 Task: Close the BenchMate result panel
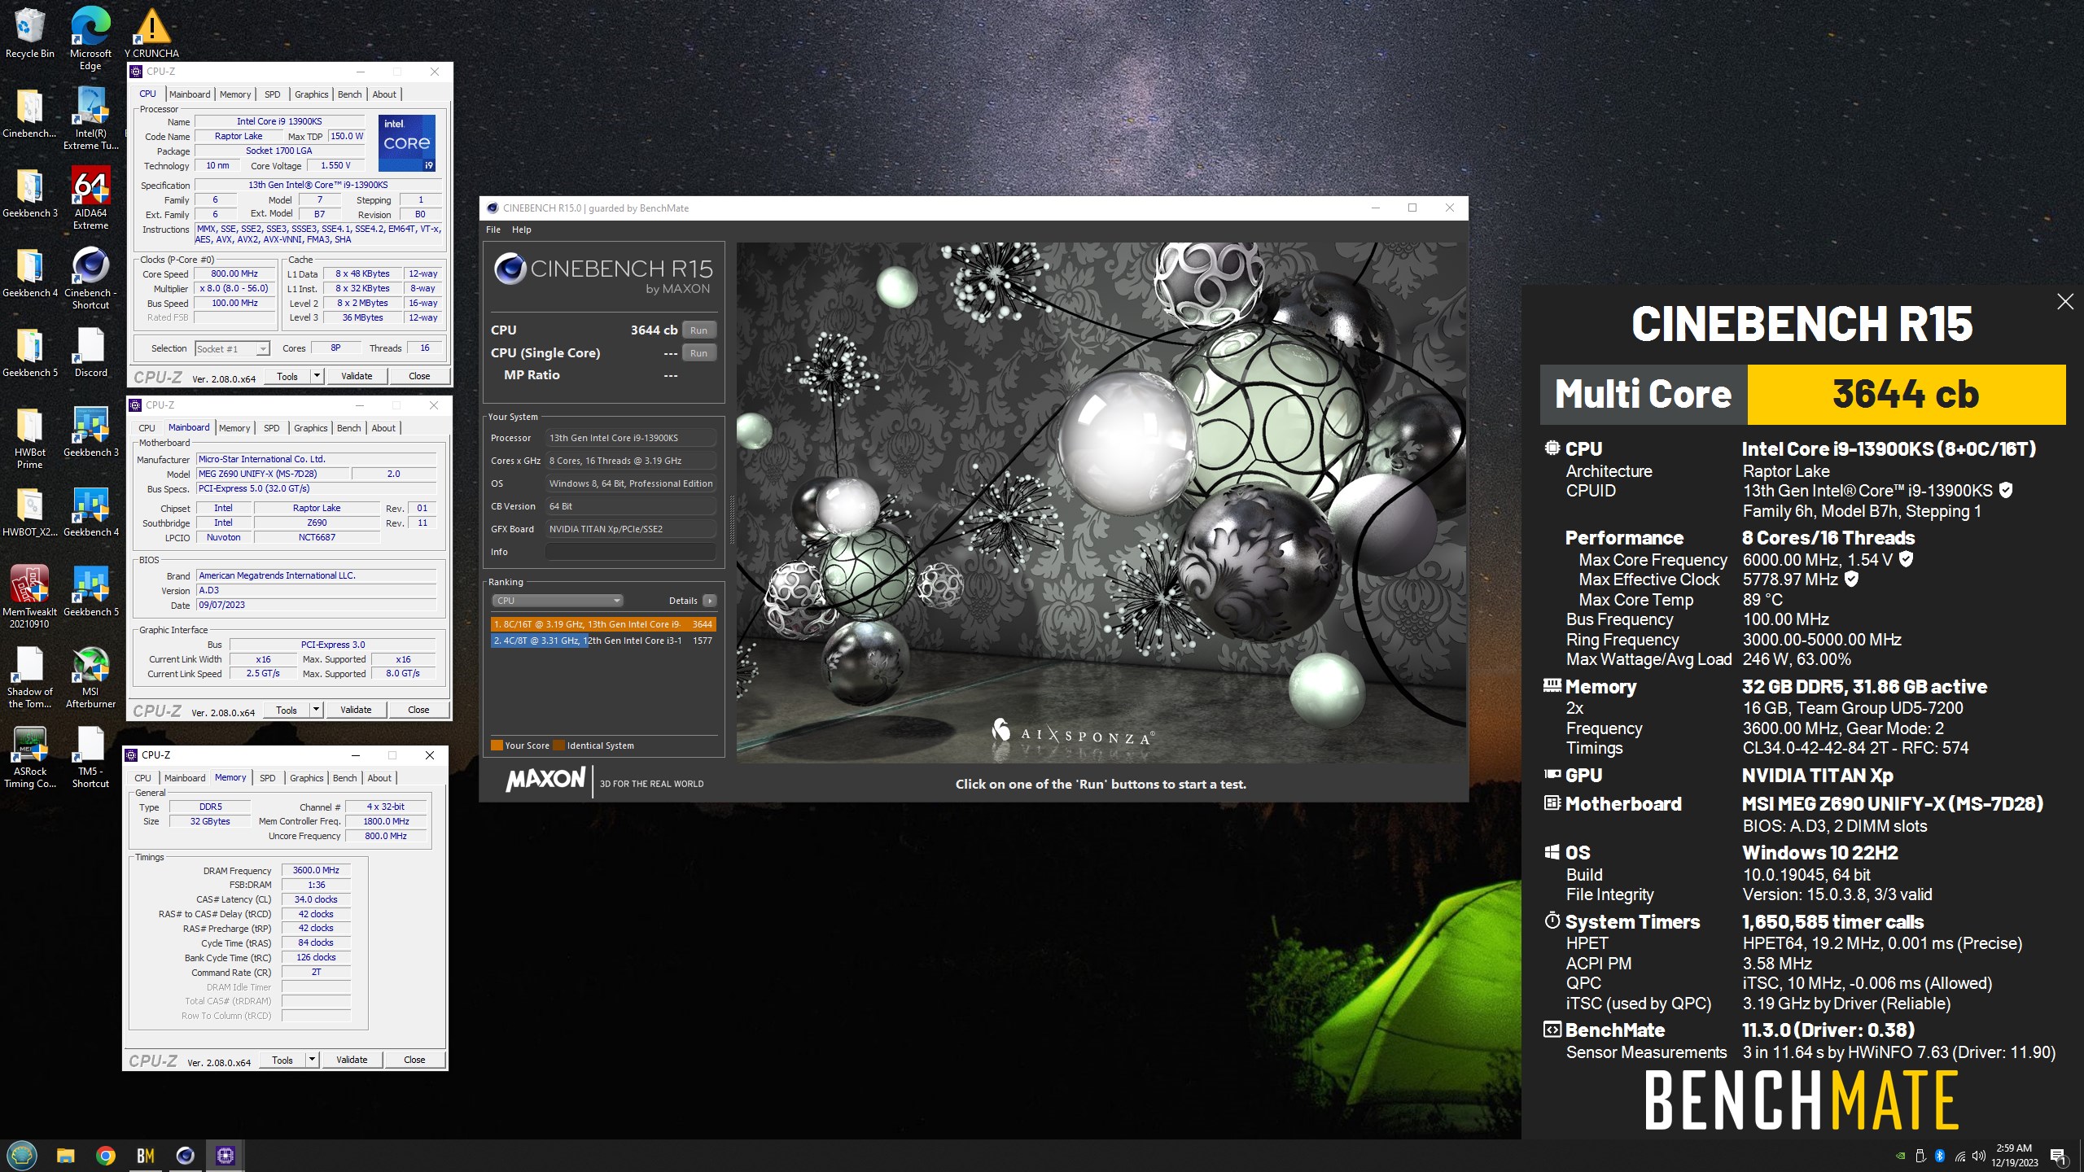(2064, 301)
